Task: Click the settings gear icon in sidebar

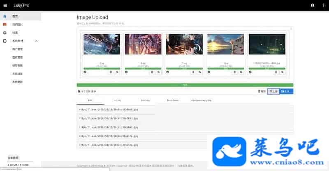Action: (x=5, y=32)
